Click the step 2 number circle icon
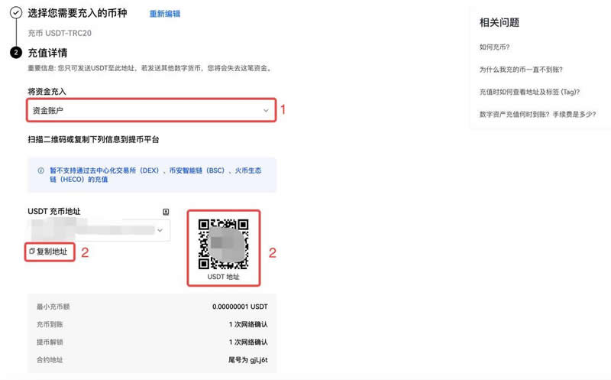This screenshot has width=611, height=380. click(15, 53)
